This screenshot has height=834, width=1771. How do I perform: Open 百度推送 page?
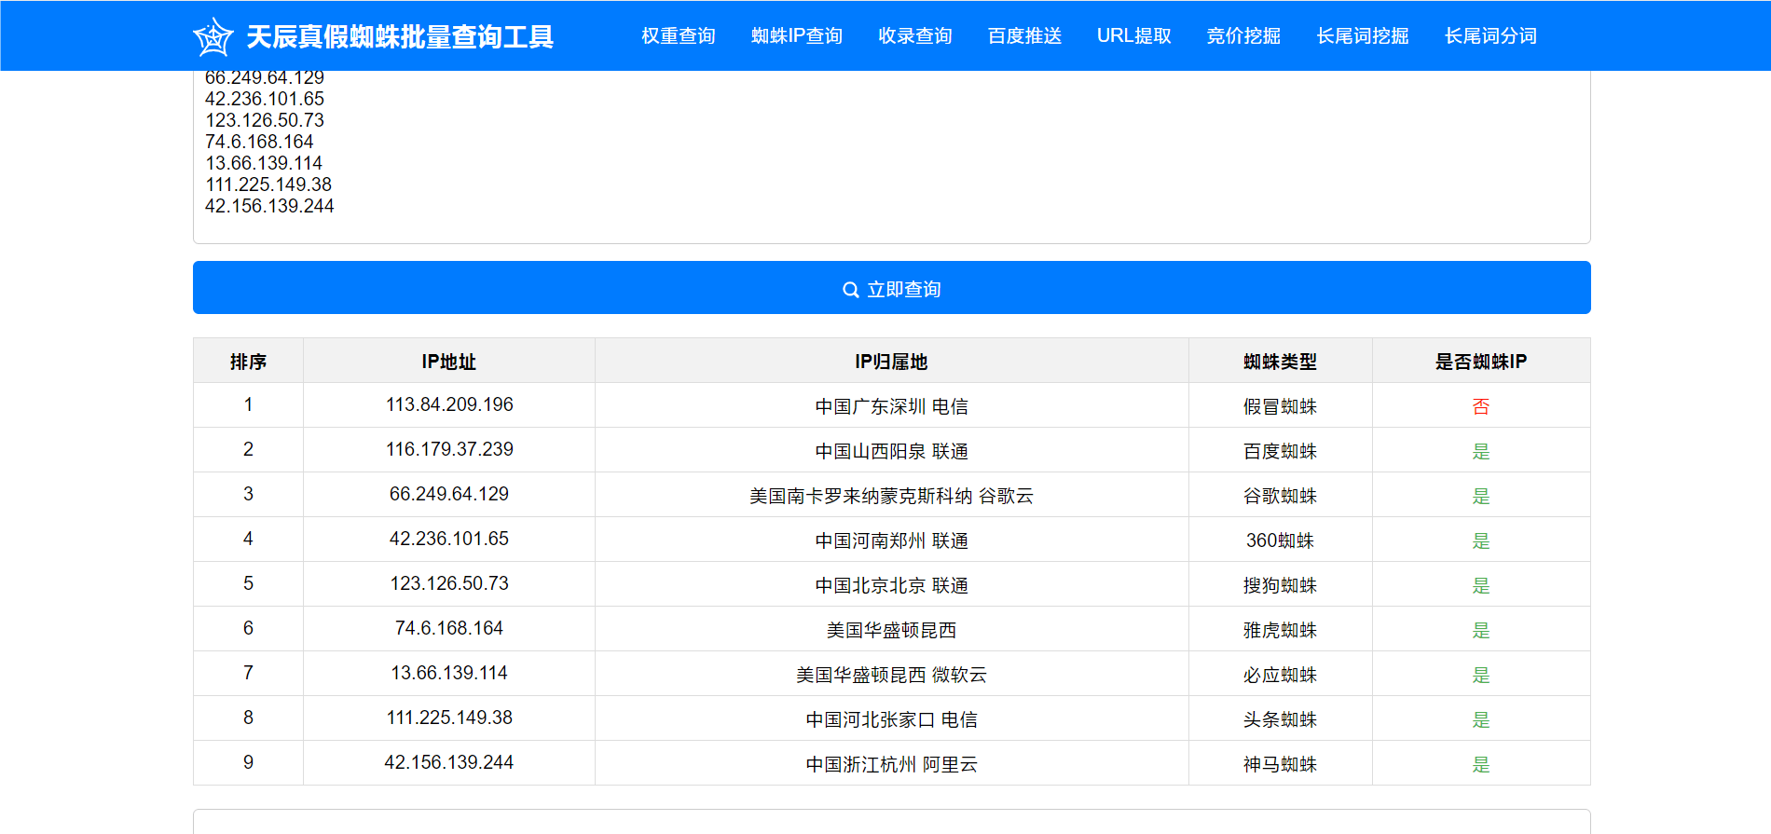coord(1025,35)
